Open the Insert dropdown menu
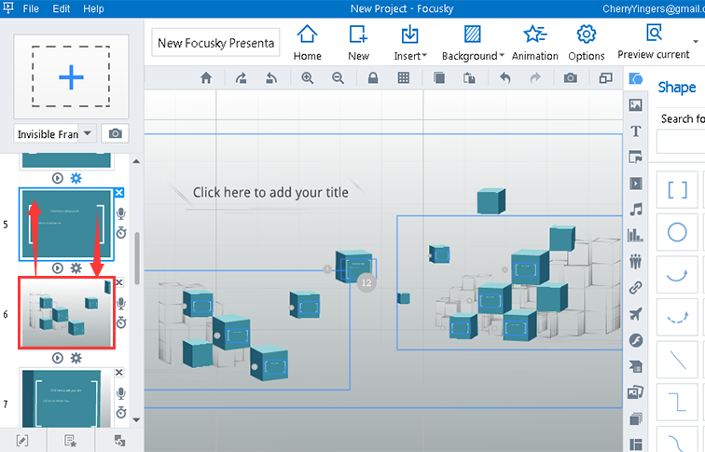The width and height of the screenshot is (705, 452). [x=410, y=43]
